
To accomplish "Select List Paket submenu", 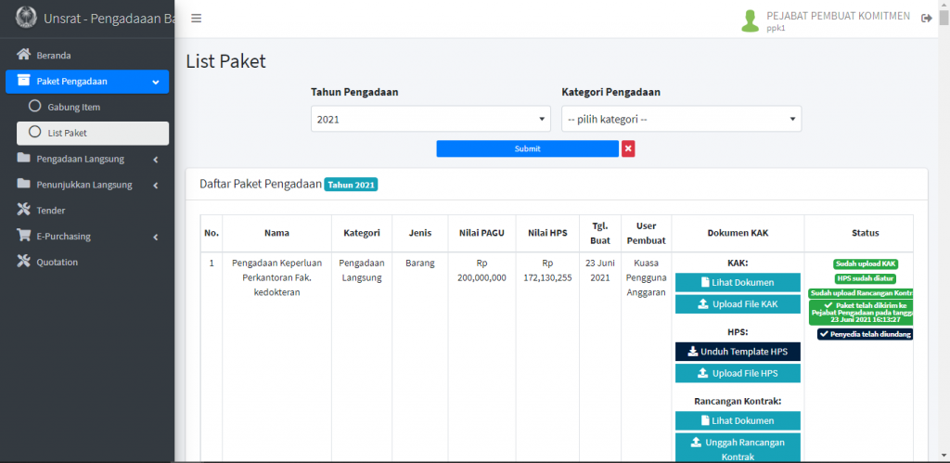I will 68,133.
